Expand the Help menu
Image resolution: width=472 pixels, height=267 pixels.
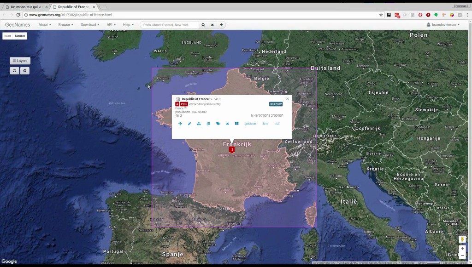pos(128,25)
